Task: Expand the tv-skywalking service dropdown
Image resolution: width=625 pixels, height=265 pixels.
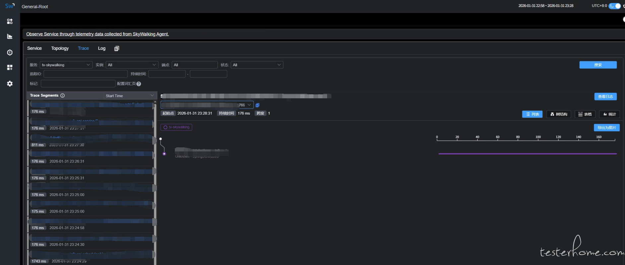Action: 66,65
